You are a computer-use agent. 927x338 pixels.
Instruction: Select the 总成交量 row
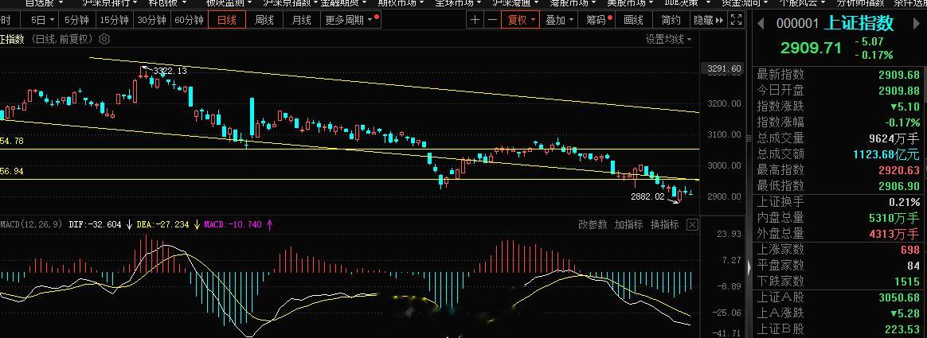click(x=839, y=138)
